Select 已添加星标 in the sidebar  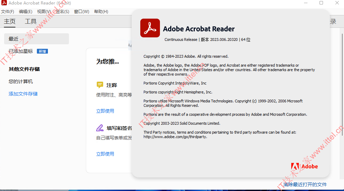click(21, 51)
